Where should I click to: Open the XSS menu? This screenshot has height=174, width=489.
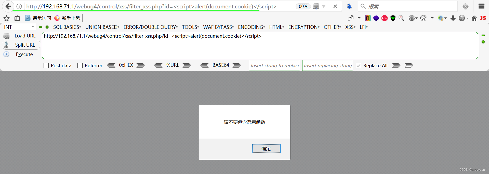tap(350, 27)
